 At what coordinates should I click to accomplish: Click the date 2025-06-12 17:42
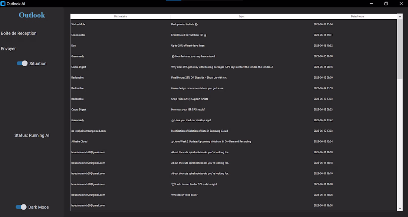(x=323, y=120)
